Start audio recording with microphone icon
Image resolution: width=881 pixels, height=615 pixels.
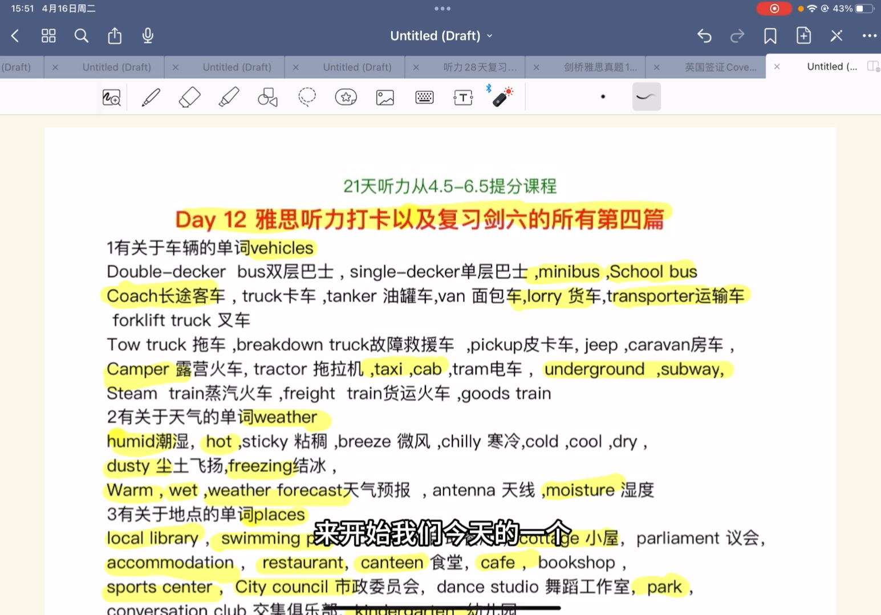pyautogui.click(x=148, y=35)
